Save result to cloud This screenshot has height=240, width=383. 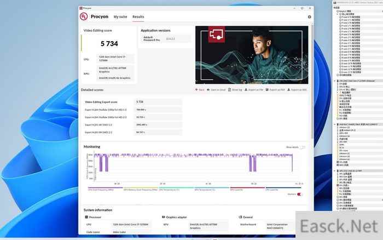(x=216, y=90)
